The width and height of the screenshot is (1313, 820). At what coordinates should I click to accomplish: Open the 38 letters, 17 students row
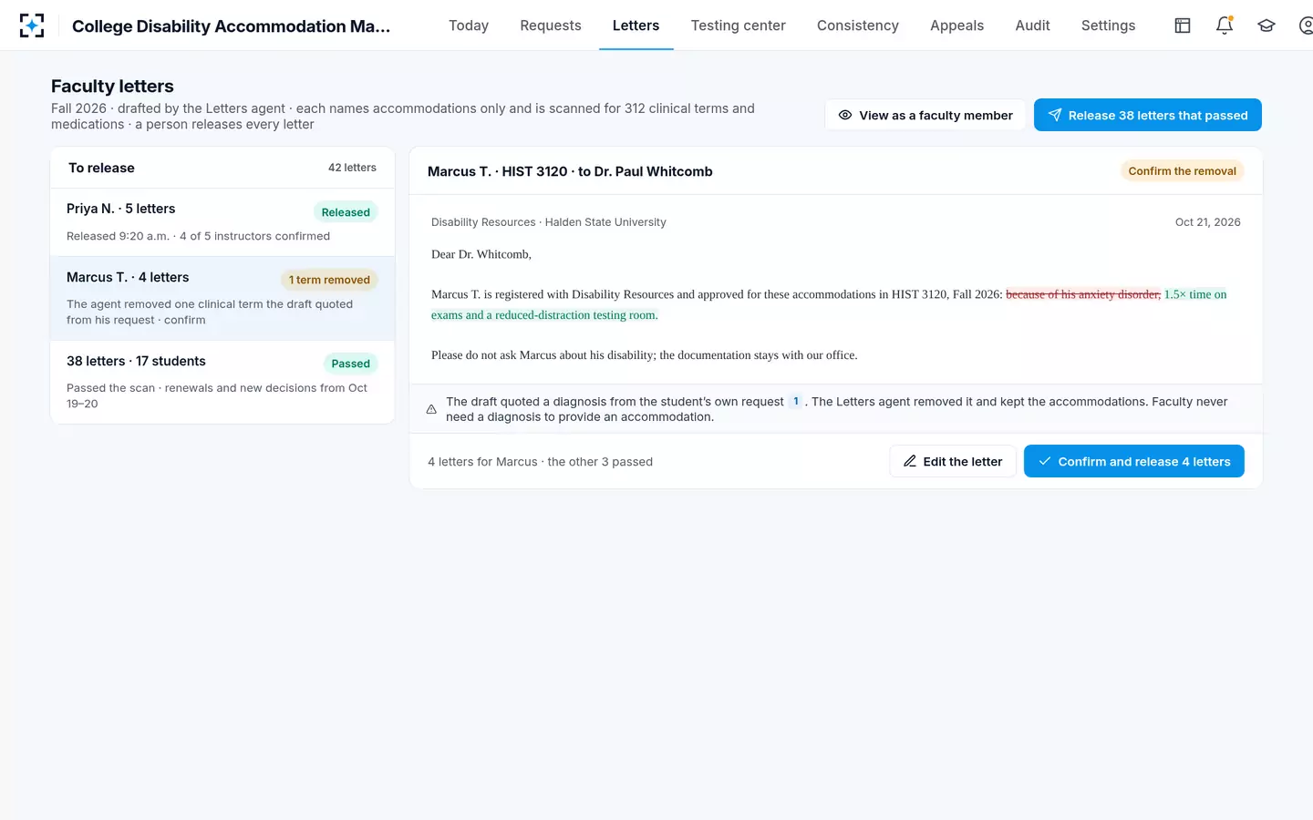click(222, 382)
